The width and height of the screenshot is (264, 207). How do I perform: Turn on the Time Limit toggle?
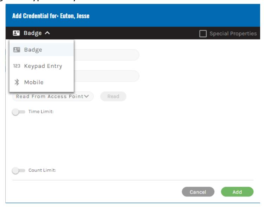[x=19, y=112]
